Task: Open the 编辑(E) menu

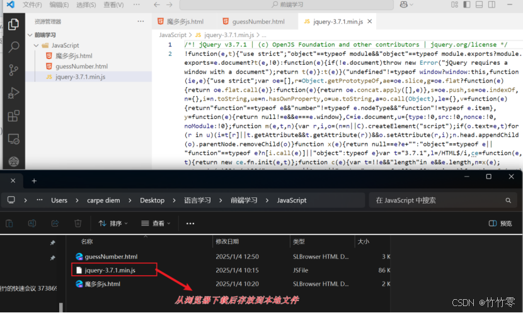Action: [x=59, y=4]
